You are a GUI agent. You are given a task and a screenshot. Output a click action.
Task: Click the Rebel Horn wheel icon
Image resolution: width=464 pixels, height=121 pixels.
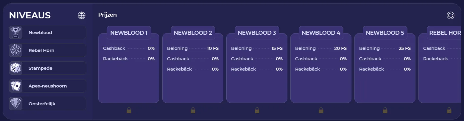[16, 50]
